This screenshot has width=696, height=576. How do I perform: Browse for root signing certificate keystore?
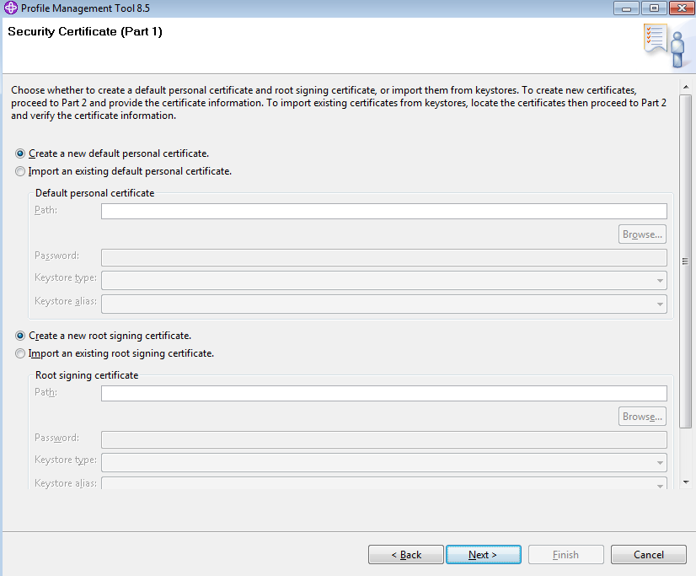point(642,416)
